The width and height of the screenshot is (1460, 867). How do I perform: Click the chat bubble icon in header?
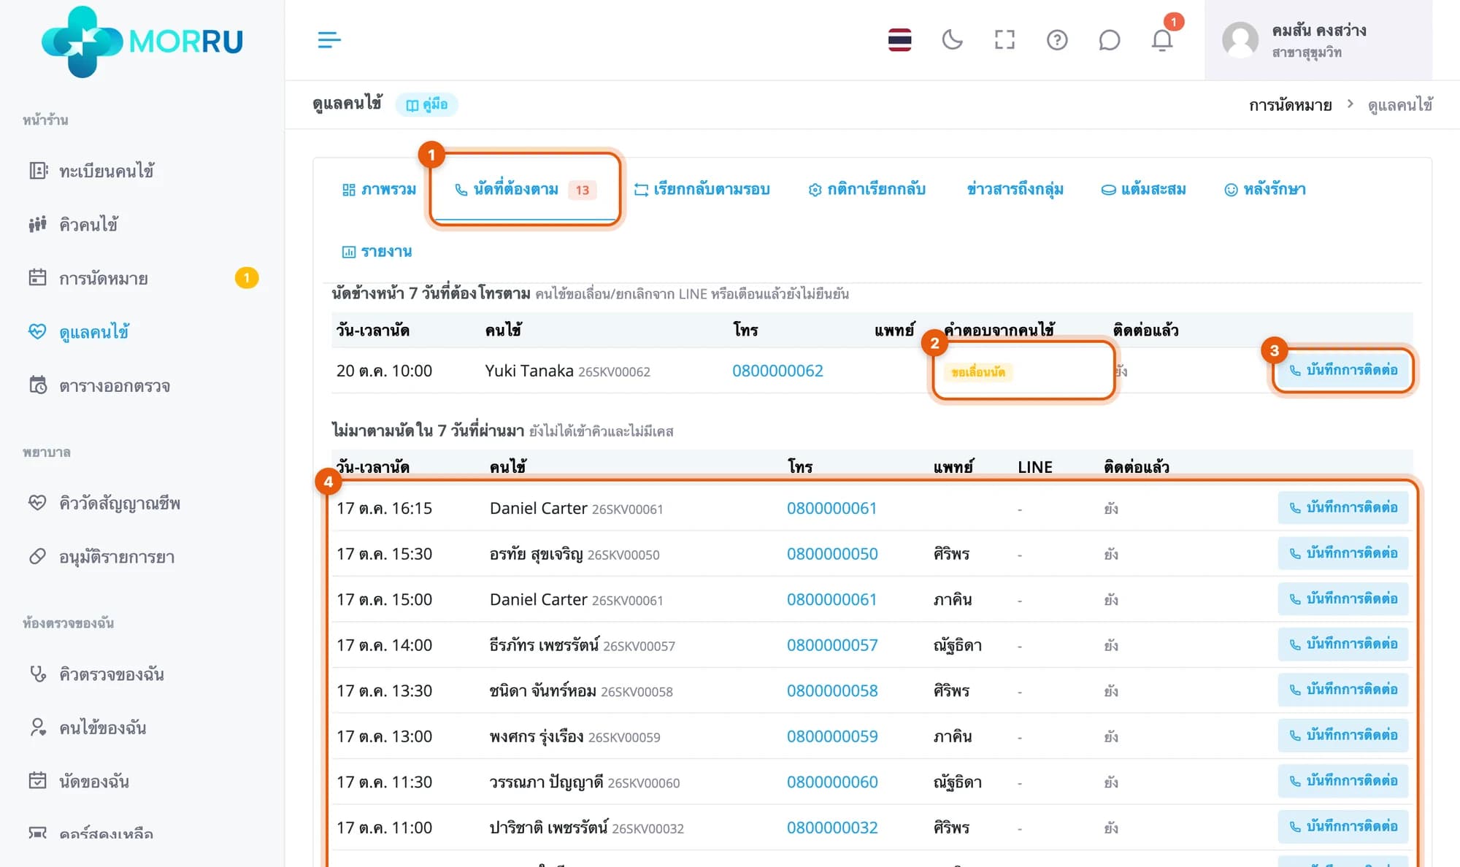(1109, 39)
